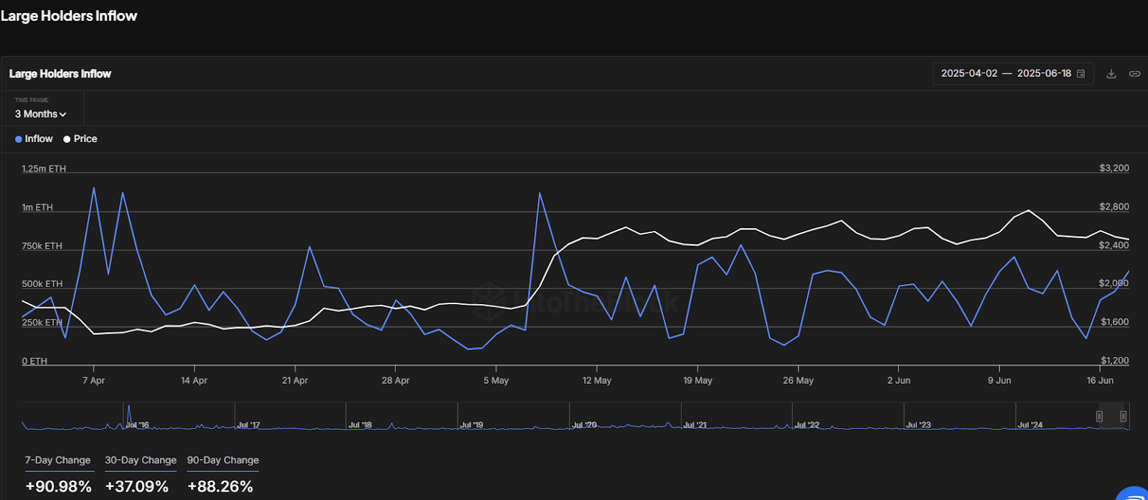Jump to Jul '19 in the navigator
This screenshot has height=500, width=1148.
(471, 425)
